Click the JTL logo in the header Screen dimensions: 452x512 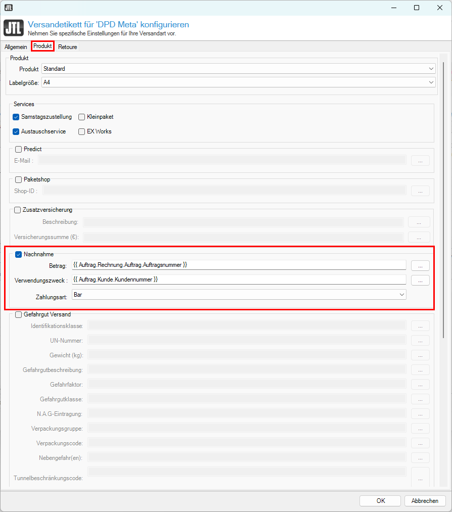pos(13,28)
